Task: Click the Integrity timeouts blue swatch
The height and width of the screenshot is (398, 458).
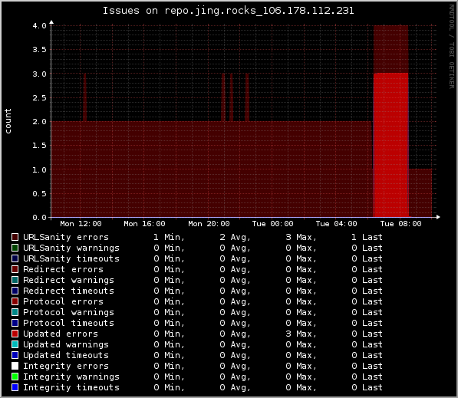Action: [15, 387]
